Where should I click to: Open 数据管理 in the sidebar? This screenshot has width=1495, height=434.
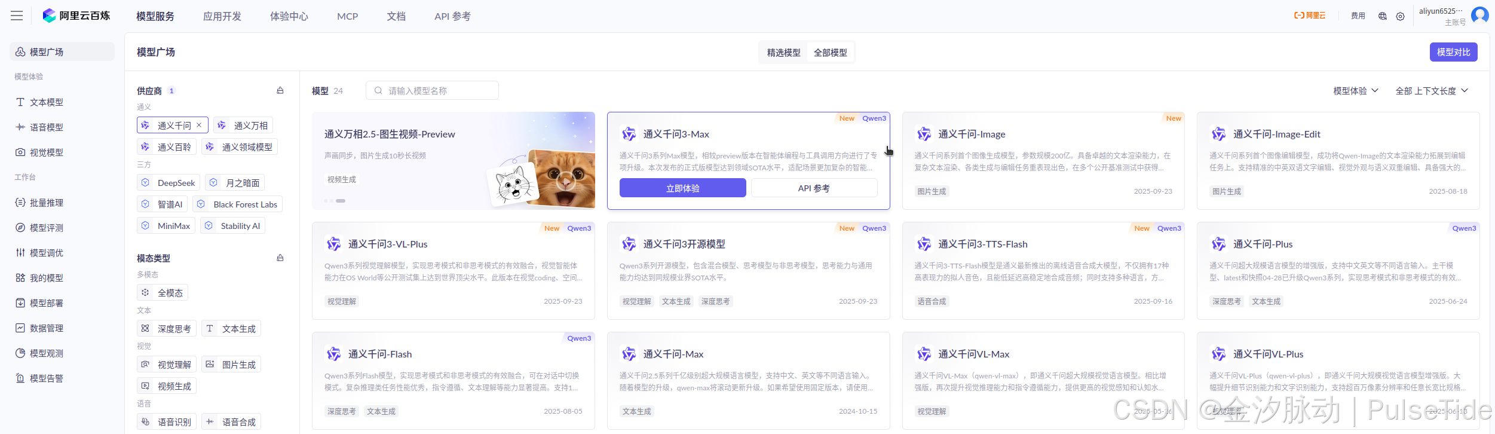(x=62, y=328)
